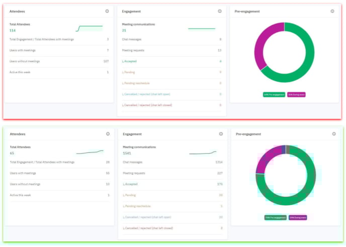Click the Meeting communications value 21
This screenshot has width=346, height=247.
click(x=124, y=31)
